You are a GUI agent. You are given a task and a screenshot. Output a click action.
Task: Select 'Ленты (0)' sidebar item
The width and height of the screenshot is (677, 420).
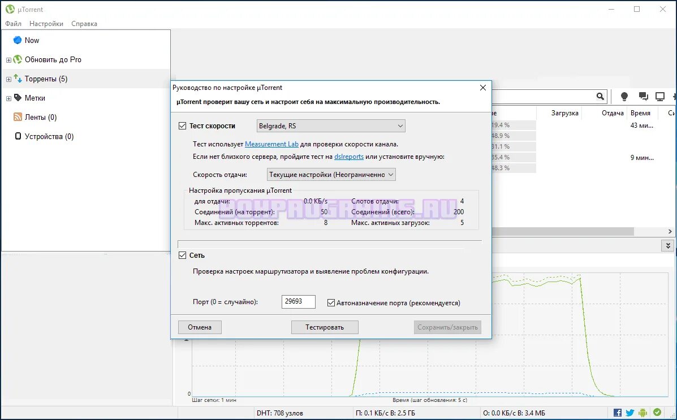click(x=41, y=117)
